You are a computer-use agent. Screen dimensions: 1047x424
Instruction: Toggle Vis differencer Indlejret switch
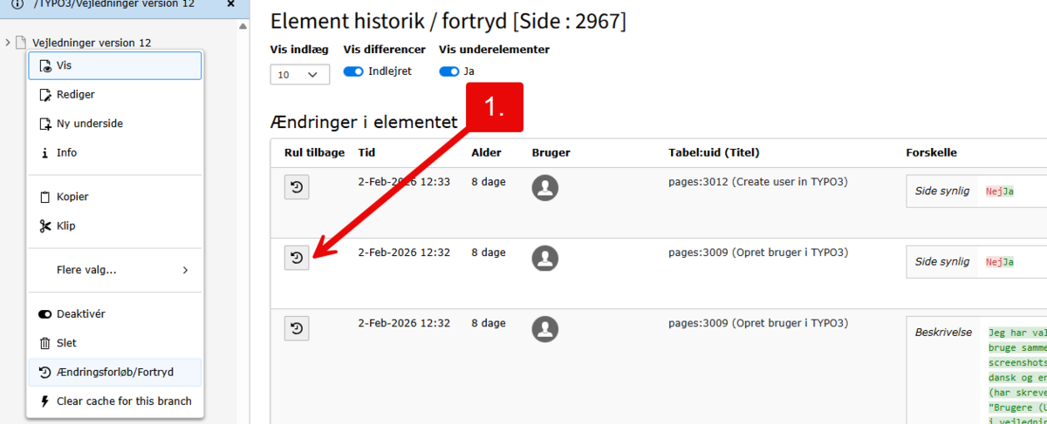[353, 71]
